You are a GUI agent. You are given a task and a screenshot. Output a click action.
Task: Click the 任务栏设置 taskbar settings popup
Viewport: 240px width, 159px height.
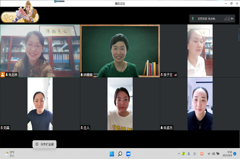click(x=45, y=144)
